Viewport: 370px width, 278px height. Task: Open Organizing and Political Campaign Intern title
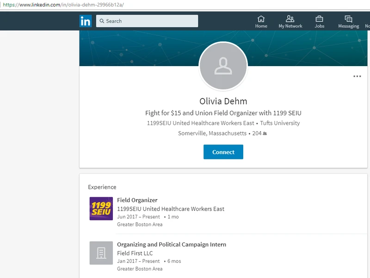[x=172, y=245]
